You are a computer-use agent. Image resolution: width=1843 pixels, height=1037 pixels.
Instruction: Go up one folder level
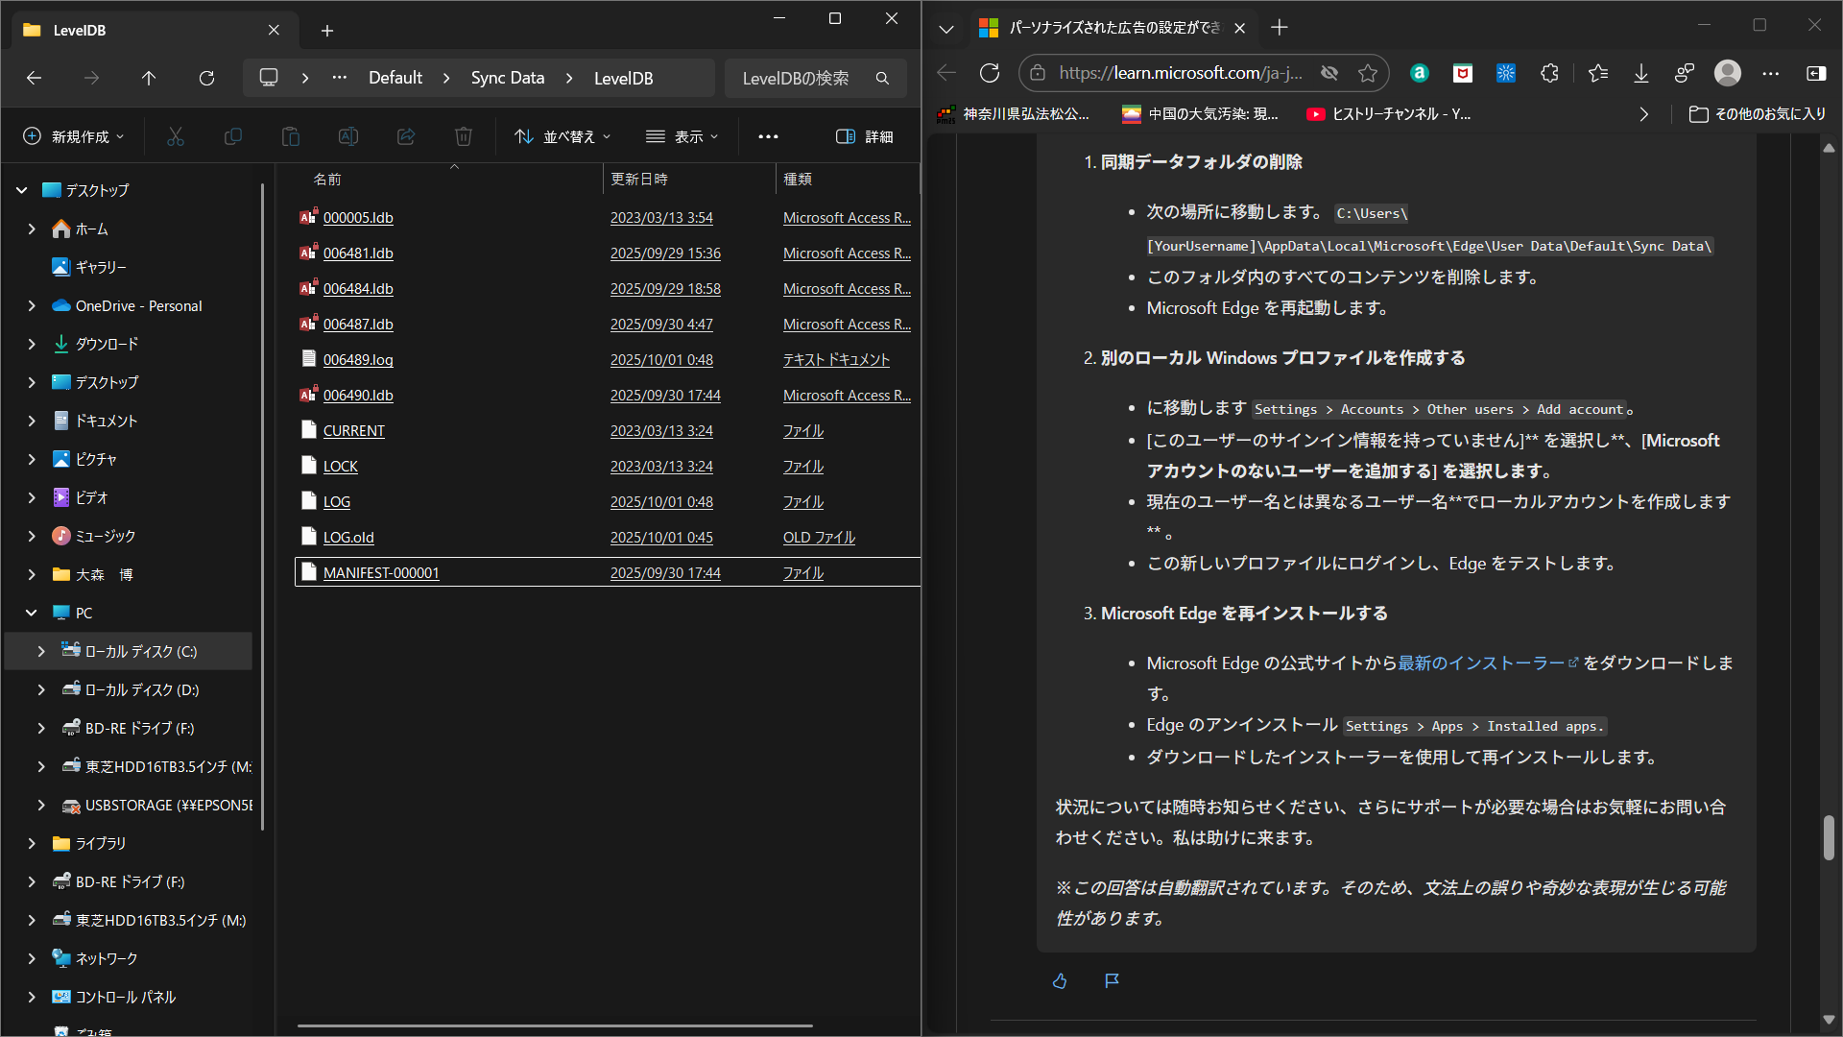(149, 78)
